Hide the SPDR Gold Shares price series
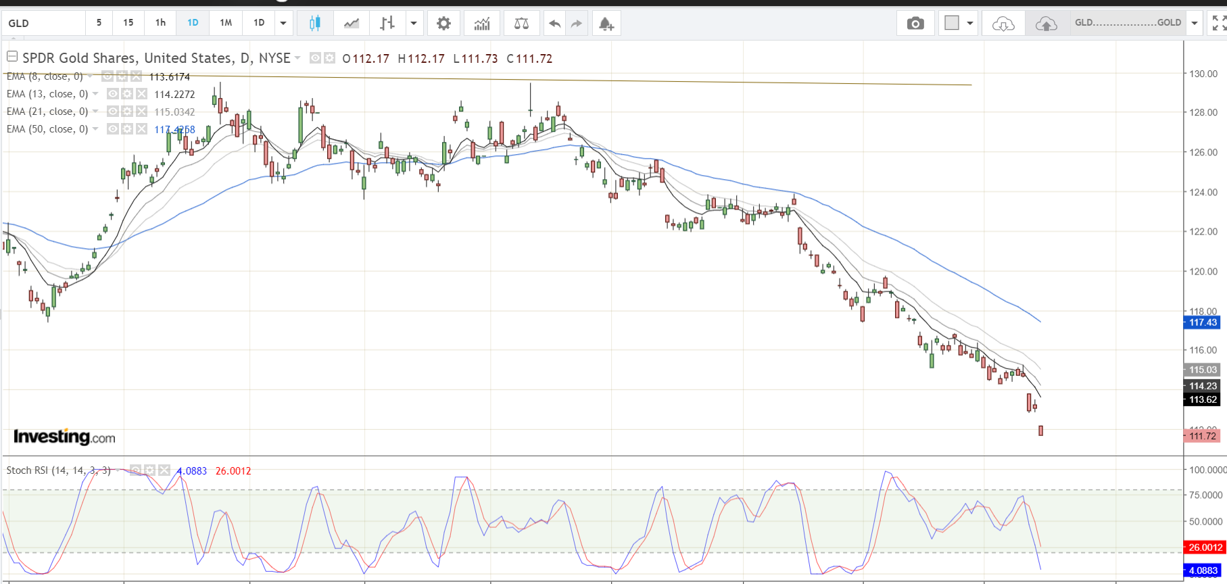1227x584 pixels. click(315, 58)
